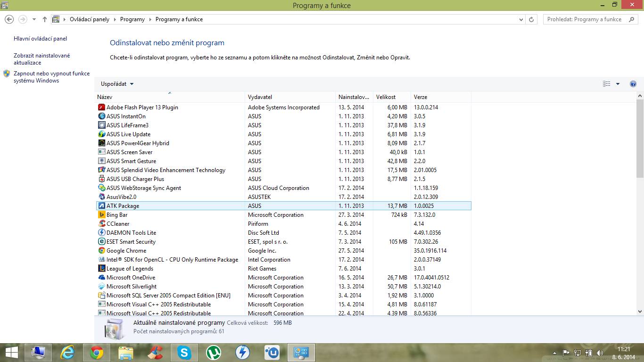This screenshot has height=362, width=644.
Task: Click the ASUS USB Charger Plus icon
Action: coord(101,179)
